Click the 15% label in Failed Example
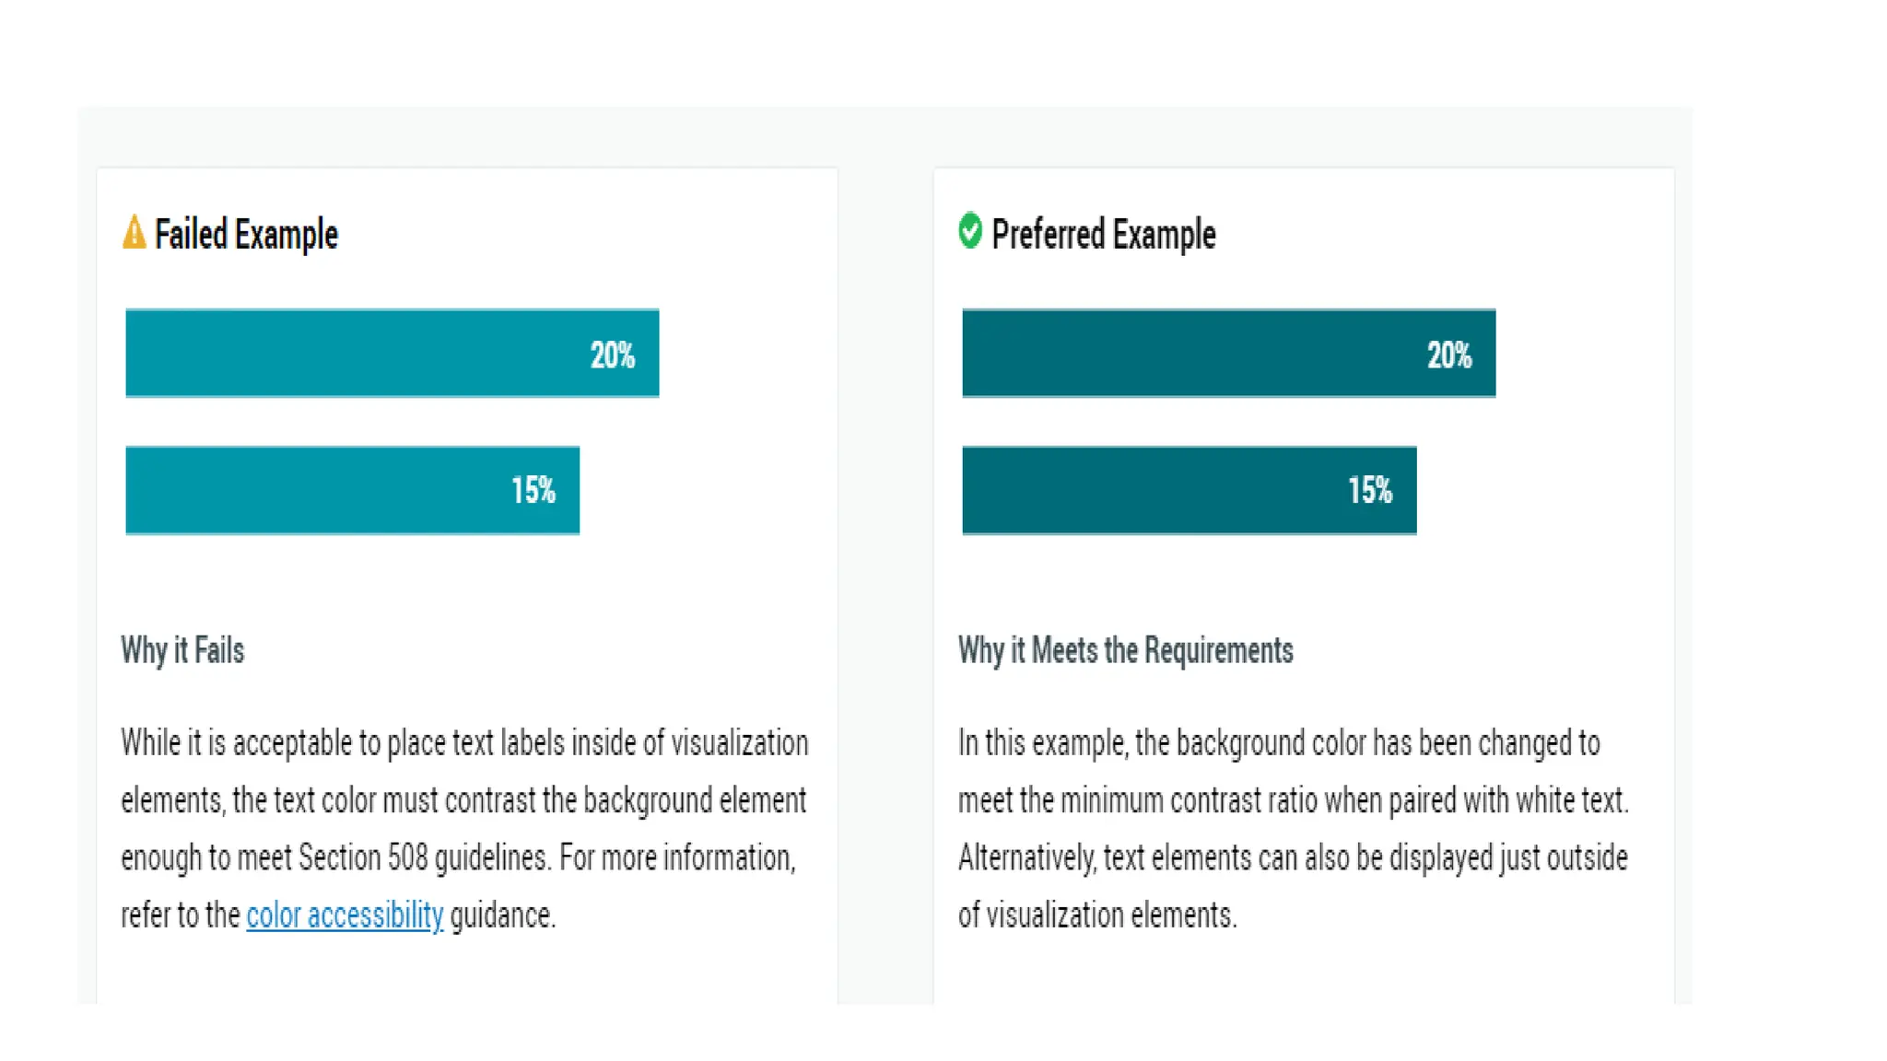Viewport: 1887px width, 1061px height. (x=533, y=491)
